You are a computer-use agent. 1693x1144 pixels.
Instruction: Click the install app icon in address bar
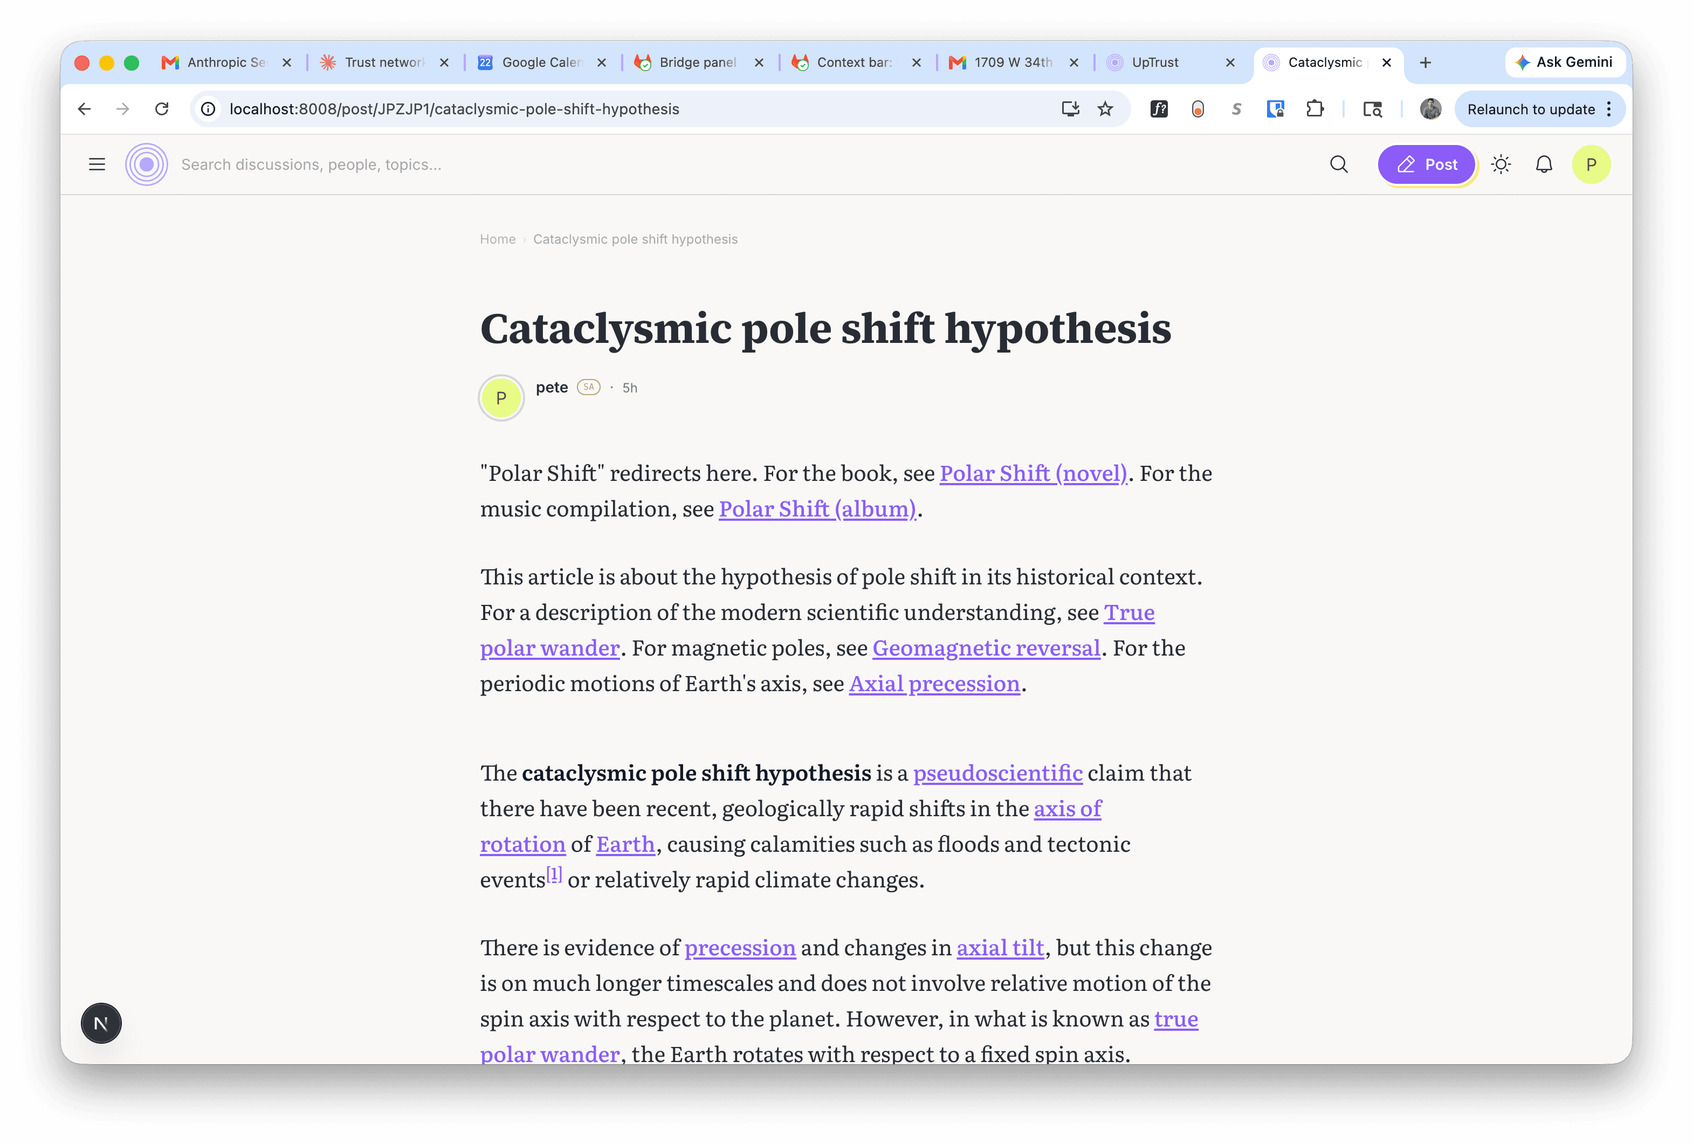click(1070, 109)
